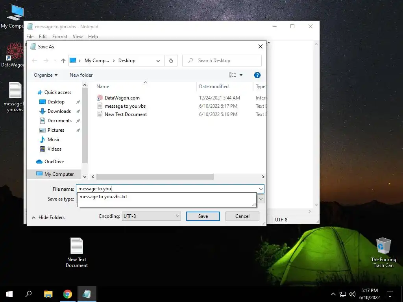Select My Computer in navigation pane
Screen dimensions: 403x302
click(55, 174)
